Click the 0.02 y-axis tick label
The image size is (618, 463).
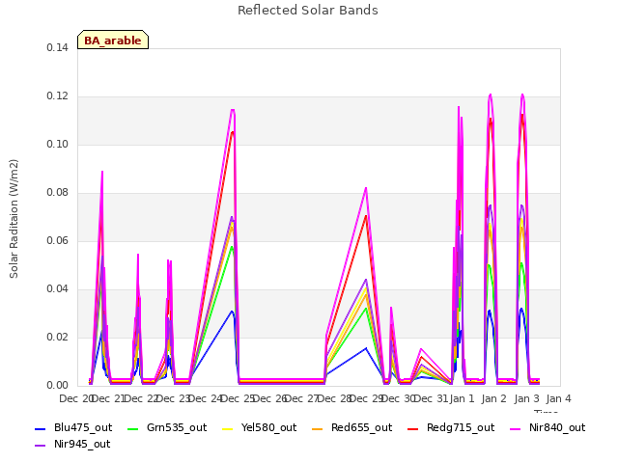click(x=57, y=337)
